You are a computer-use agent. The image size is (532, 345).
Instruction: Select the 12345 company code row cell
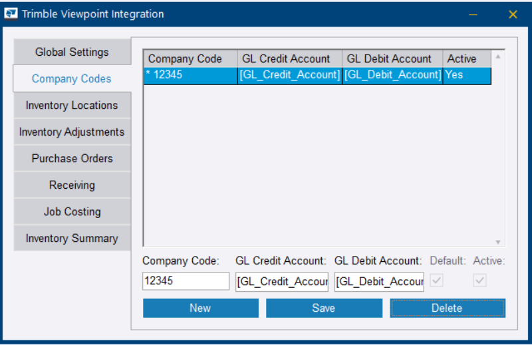191,75
